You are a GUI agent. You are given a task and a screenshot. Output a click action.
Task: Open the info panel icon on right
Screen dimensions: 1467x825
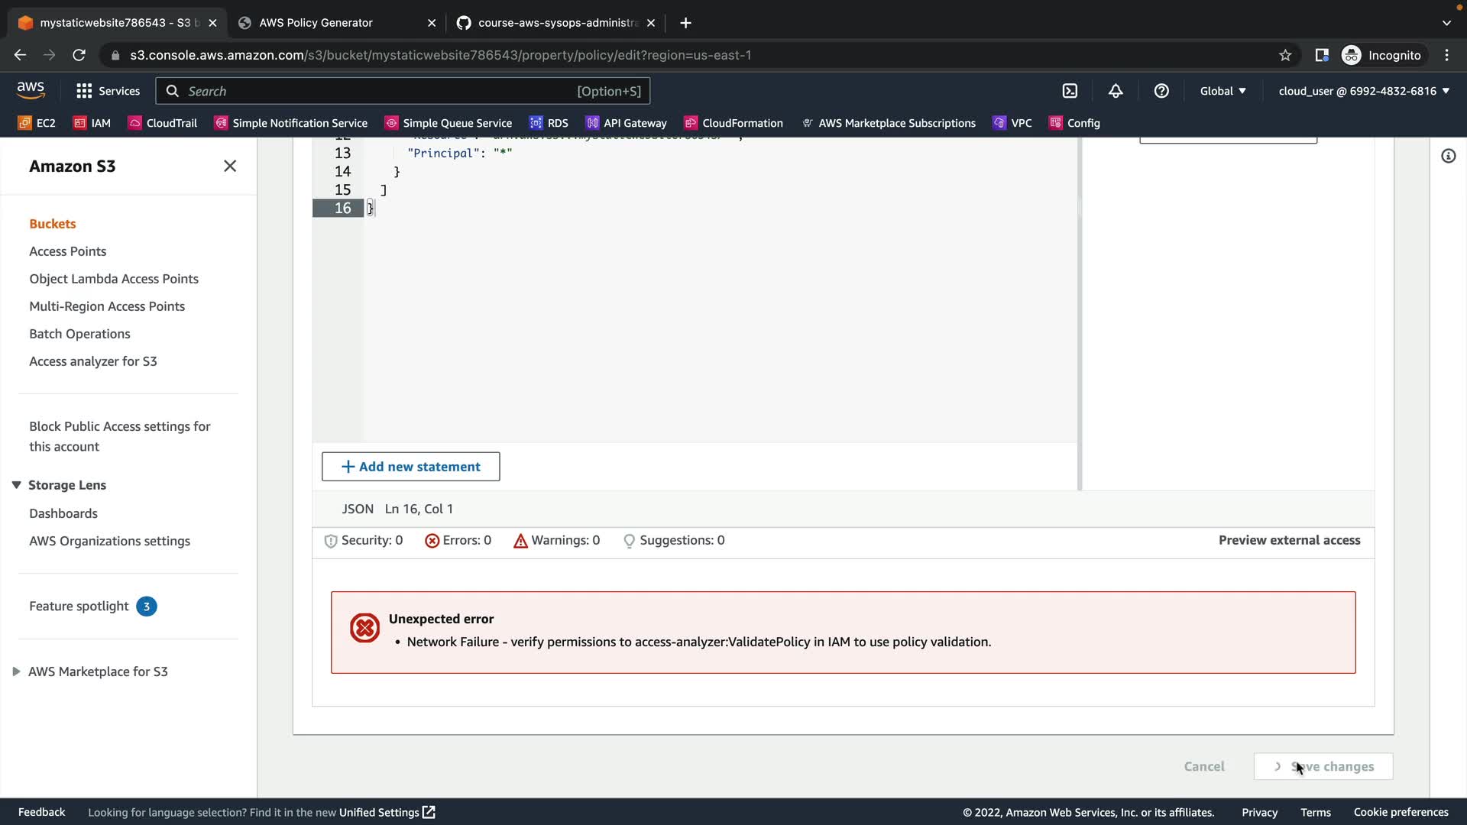coord(1448,156)
